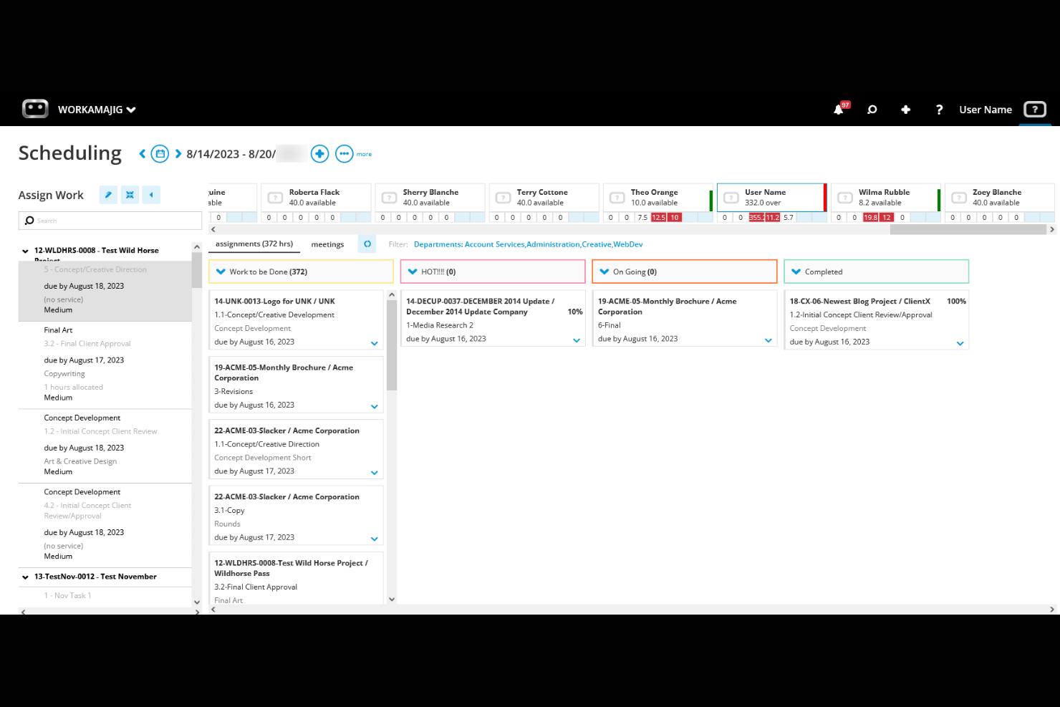Click the resource strip horizontal scrollbar thumb

point(968,230)
